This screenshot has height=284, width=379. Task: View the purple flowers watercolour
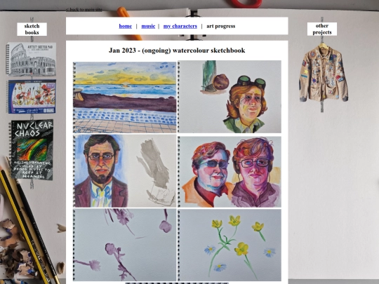pos(125,245)
